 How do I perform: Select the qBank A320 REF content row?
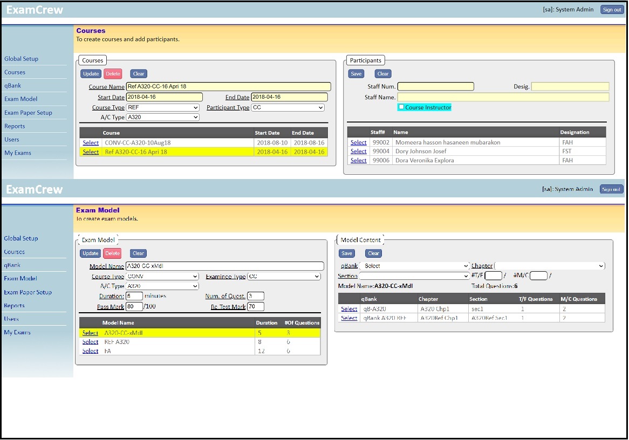tap(349, 318)
